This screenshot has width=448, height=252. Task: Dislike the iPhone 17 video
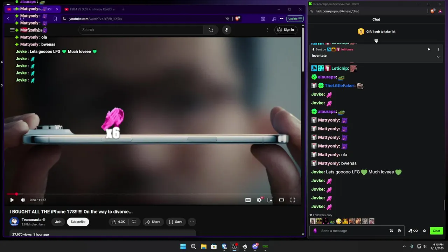pos(134,222)
